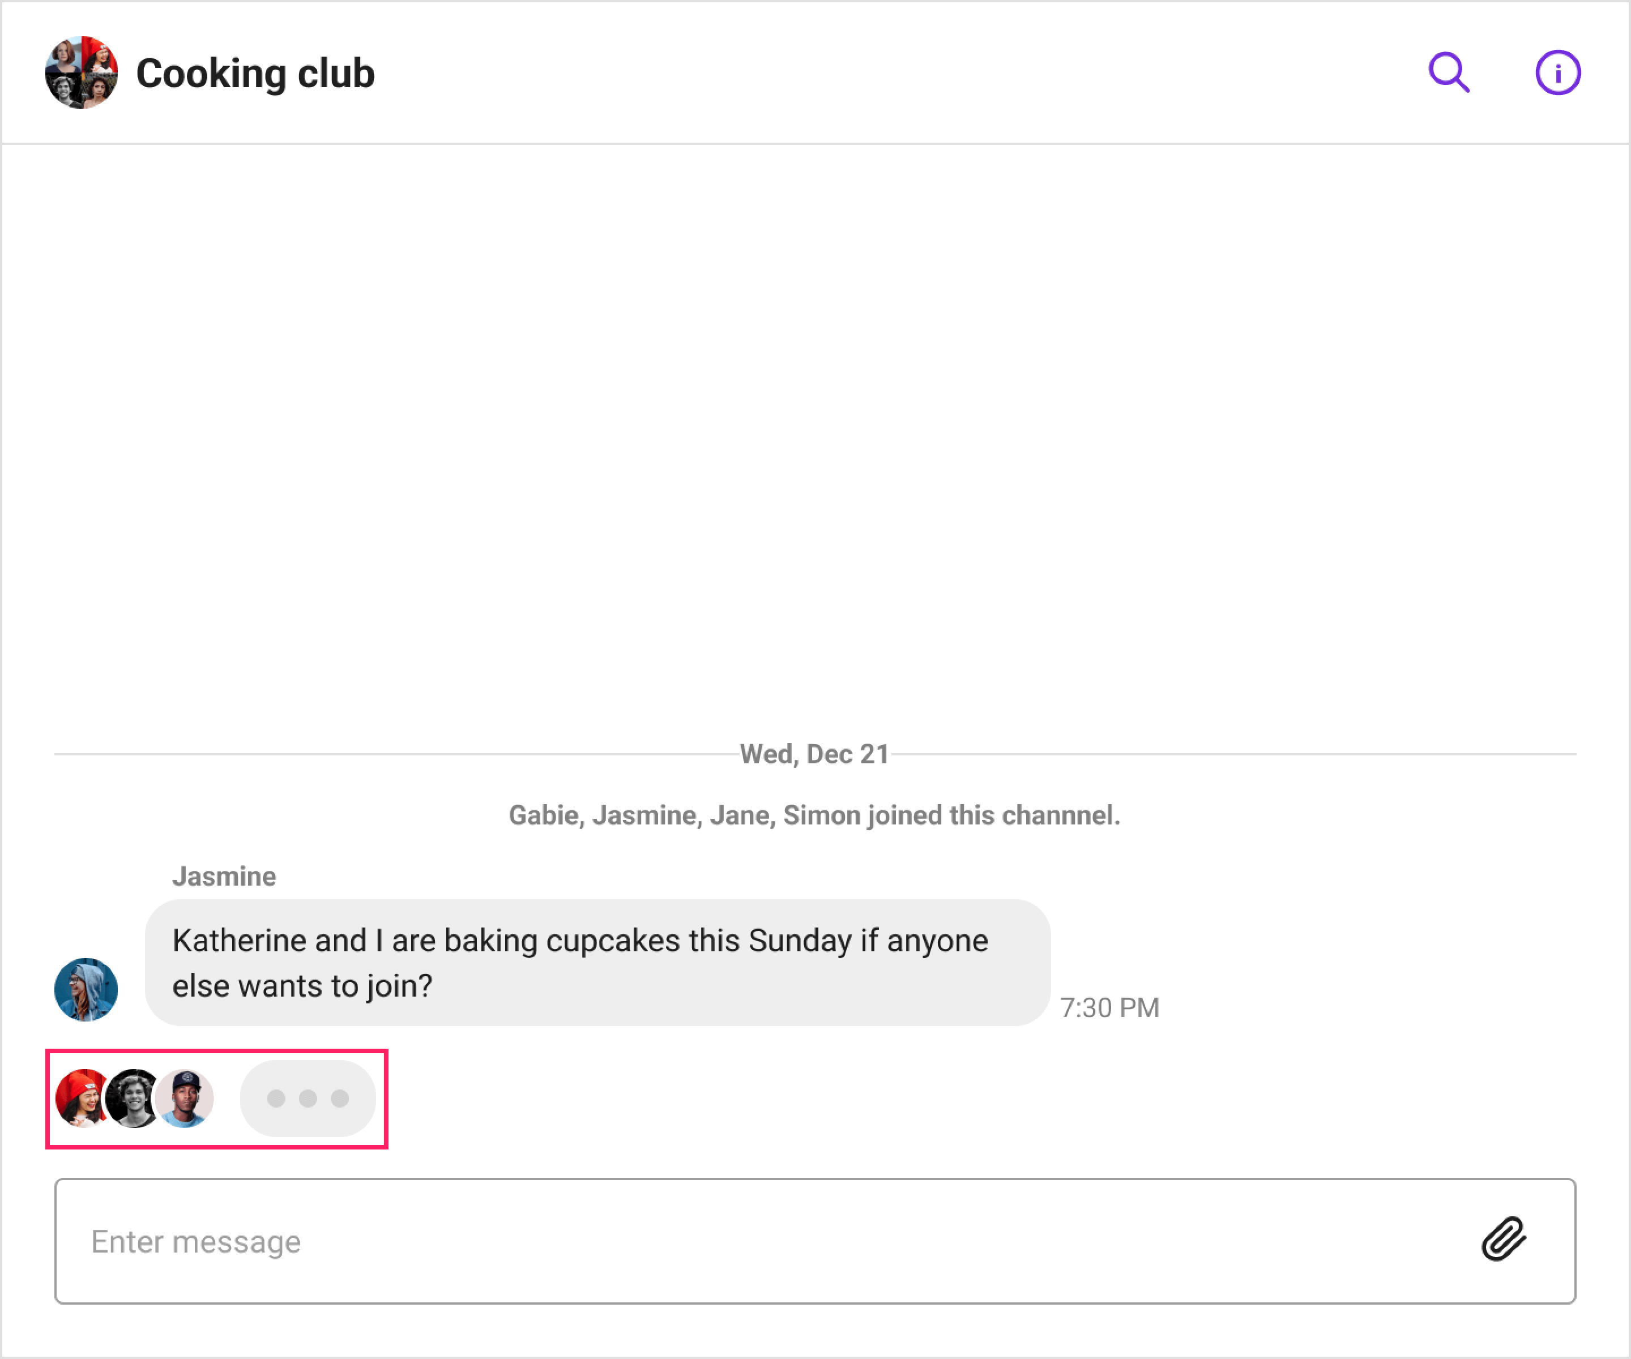Screen dimensions: 1631x1359
Task: Click the Wed, Dec 21 date separator
Action: pyautogui.click(x=815, y=754)
